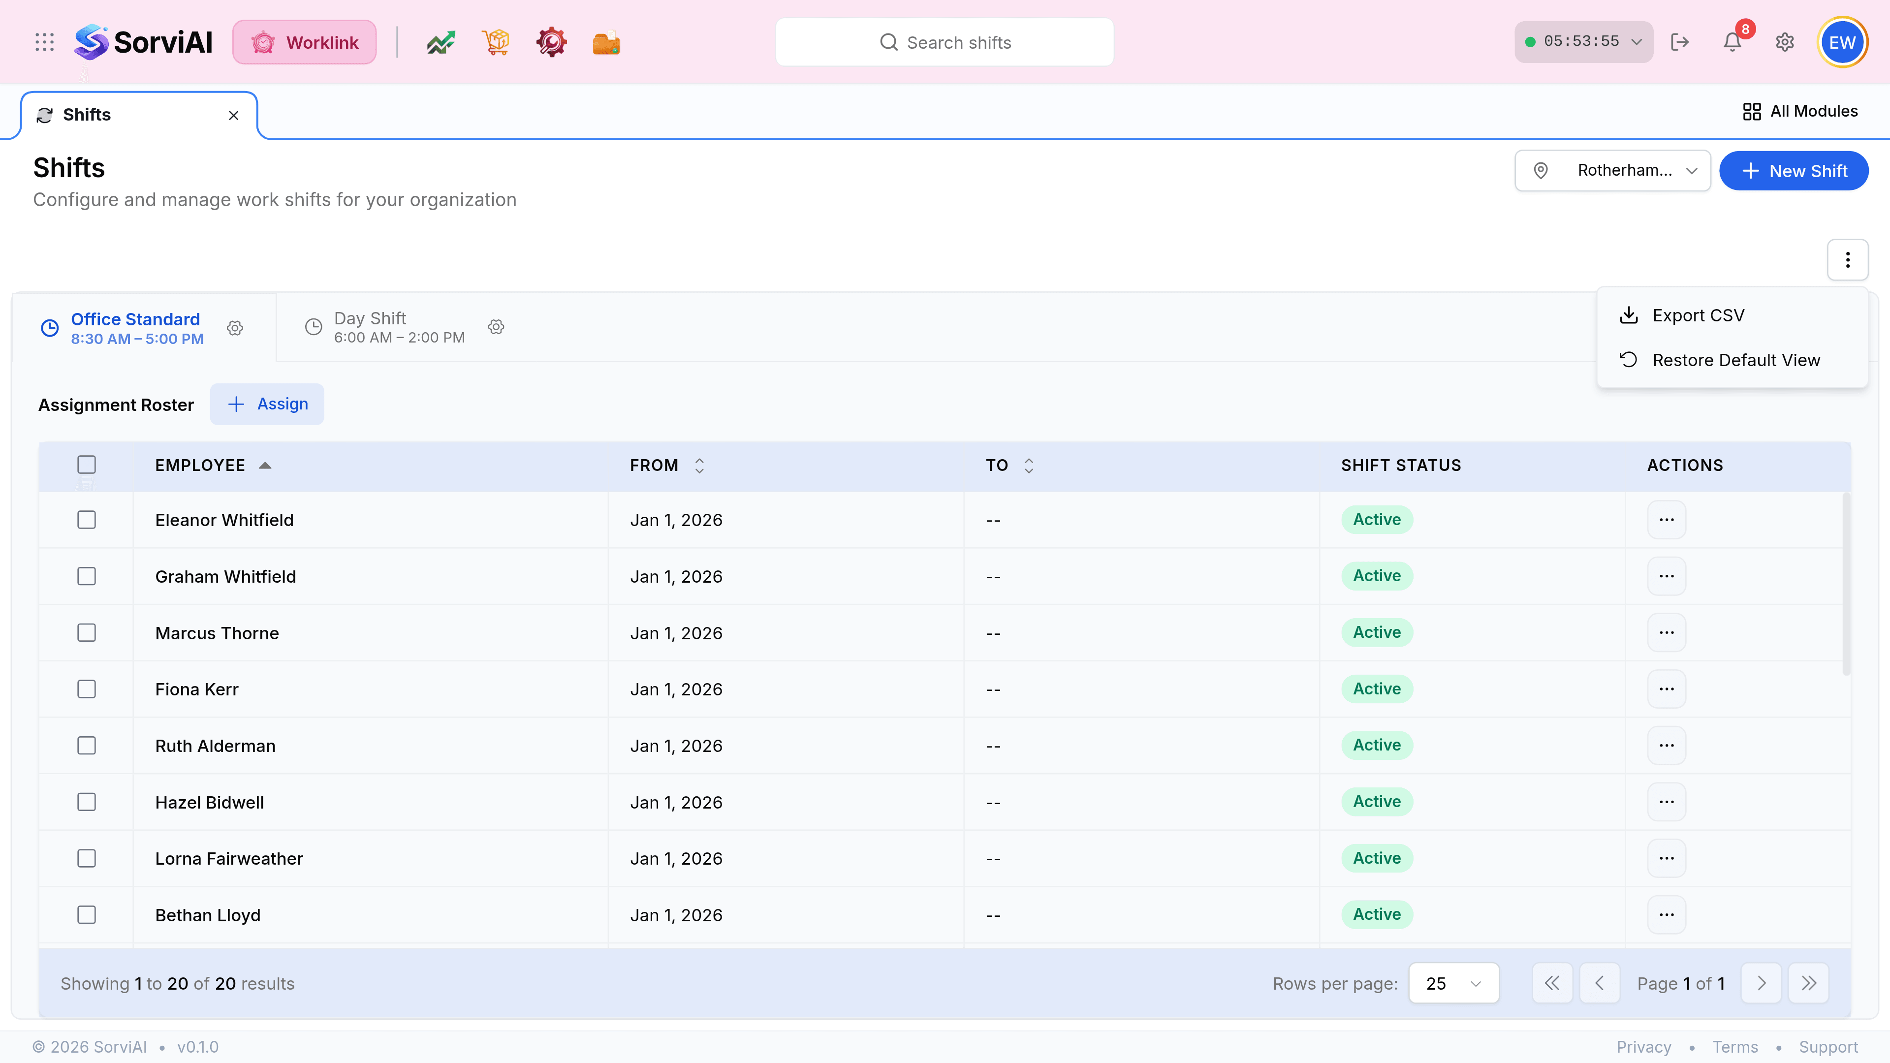
Task: Open the Rows per page 25 dropdown
Action: [x=1453, y=983]
